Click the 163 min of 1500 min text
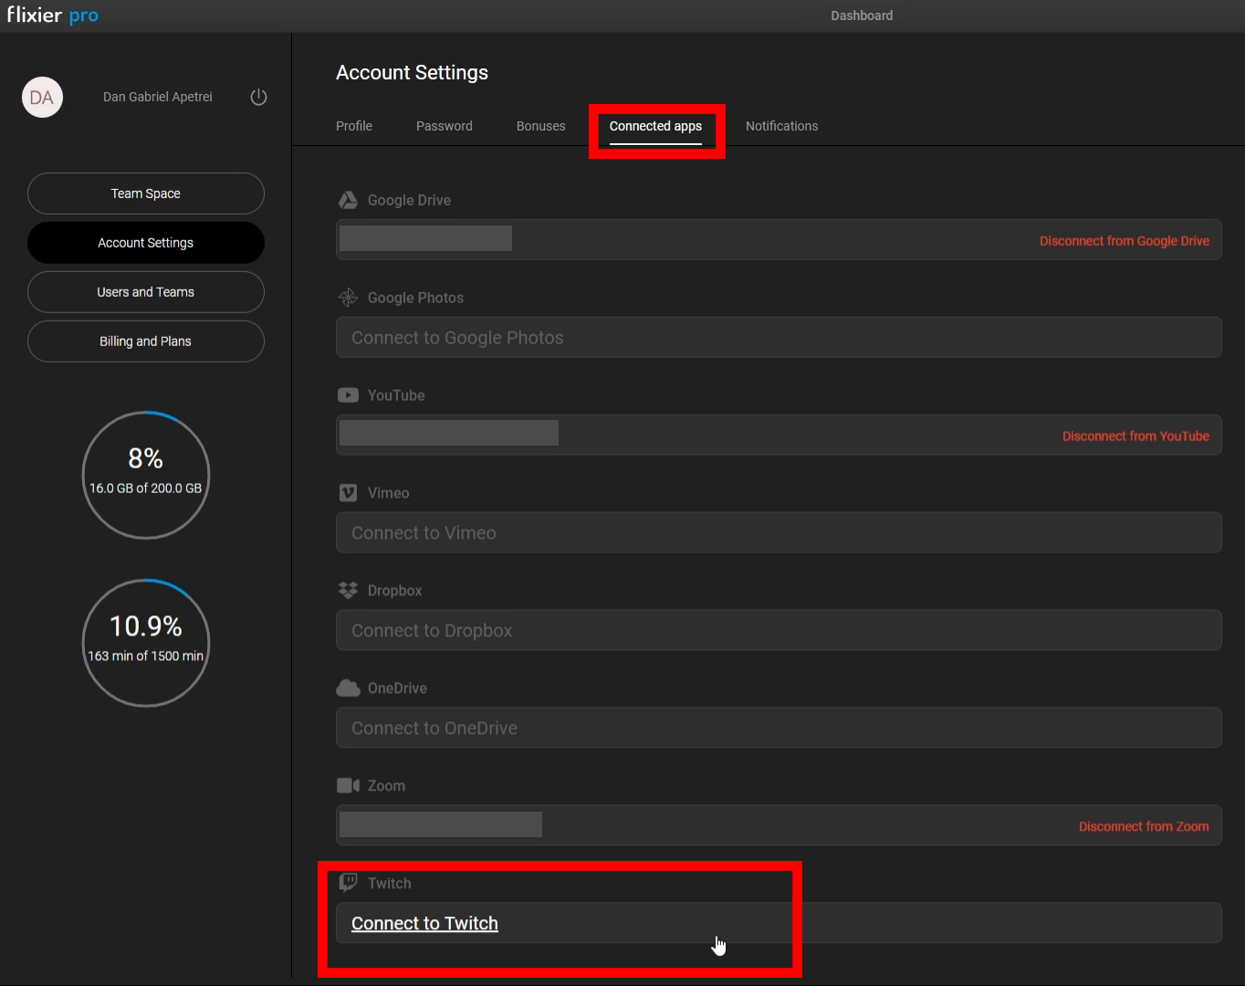Viewport: 1245px width, 986px height. pyautogui.click(x=146, y=656)
